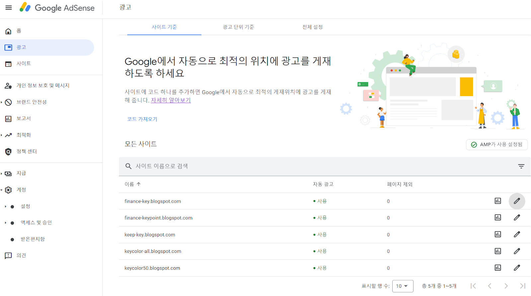Screen dimensions: 531x296
Task: Click the 사이트 이름으로 검색 field
Action: (325, 166)
